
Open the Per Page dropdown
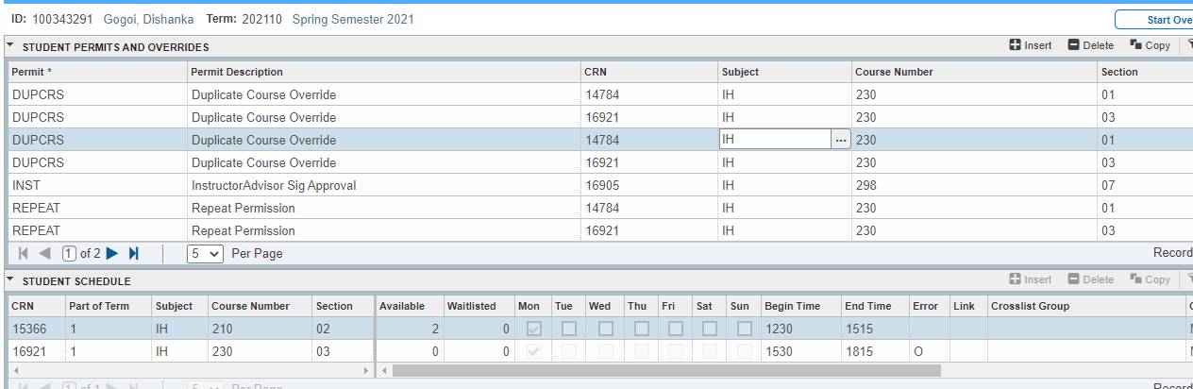[205, 253]
